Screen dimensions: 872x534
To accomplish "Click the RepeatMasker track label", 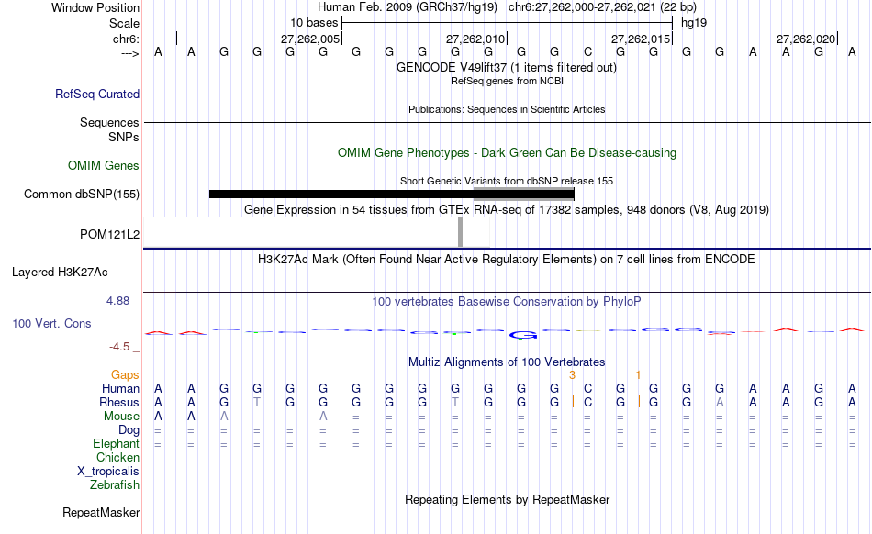I will pos(101,512).
